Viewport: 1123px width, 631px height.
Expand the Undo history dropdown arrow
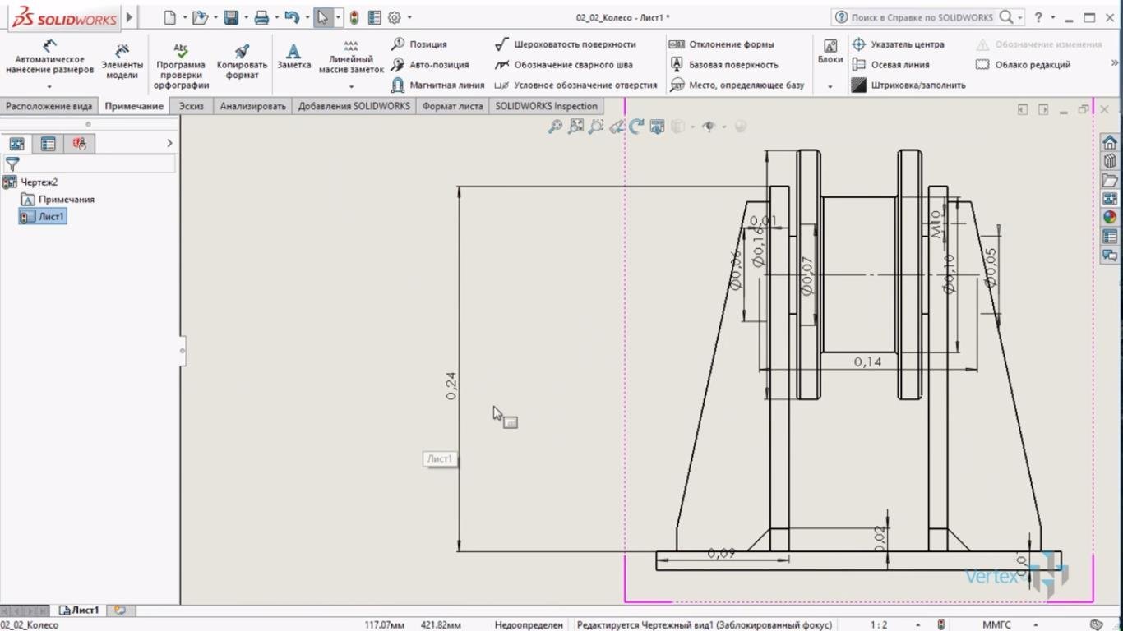click(306, 17)
